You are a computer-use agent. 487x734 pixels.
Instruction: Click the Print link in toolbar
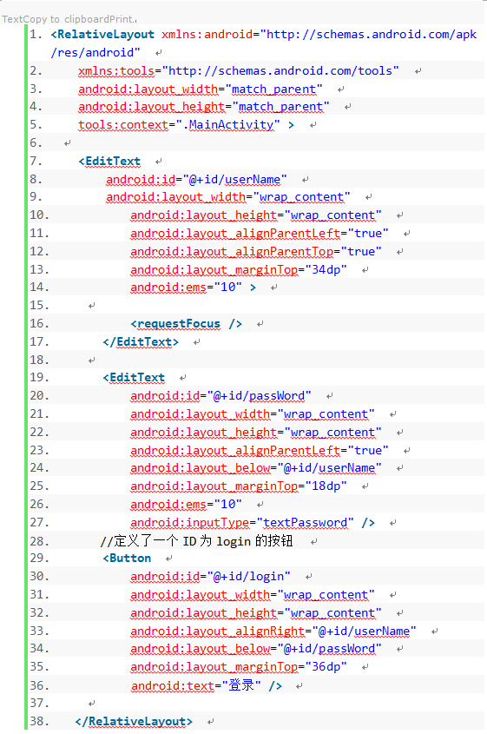[122, 19]
